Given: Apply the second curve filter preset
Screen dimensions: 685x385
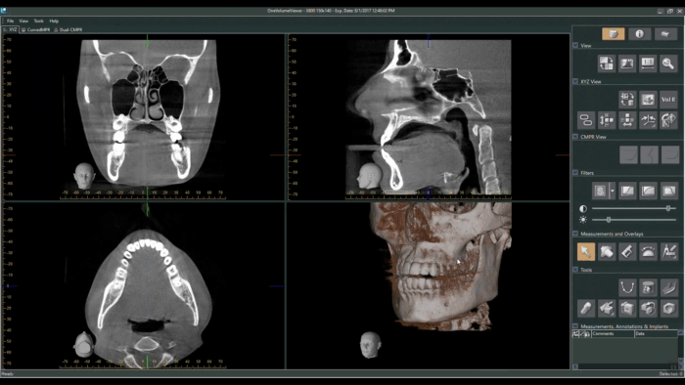Looking at the screenshot, I should [x=648, y=191].
